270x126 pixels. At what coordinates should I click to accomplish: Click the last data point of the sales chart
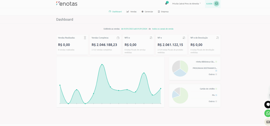(161, 89)
